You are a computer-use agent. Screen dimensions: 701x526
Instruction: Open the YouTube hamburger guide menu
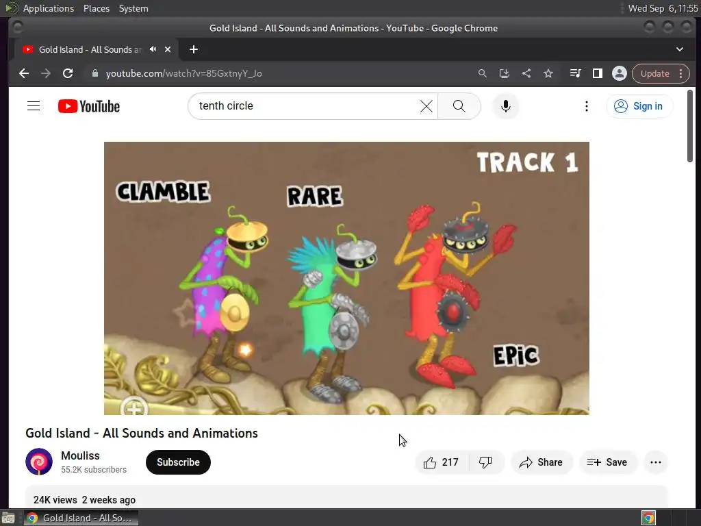pos(34,106)
